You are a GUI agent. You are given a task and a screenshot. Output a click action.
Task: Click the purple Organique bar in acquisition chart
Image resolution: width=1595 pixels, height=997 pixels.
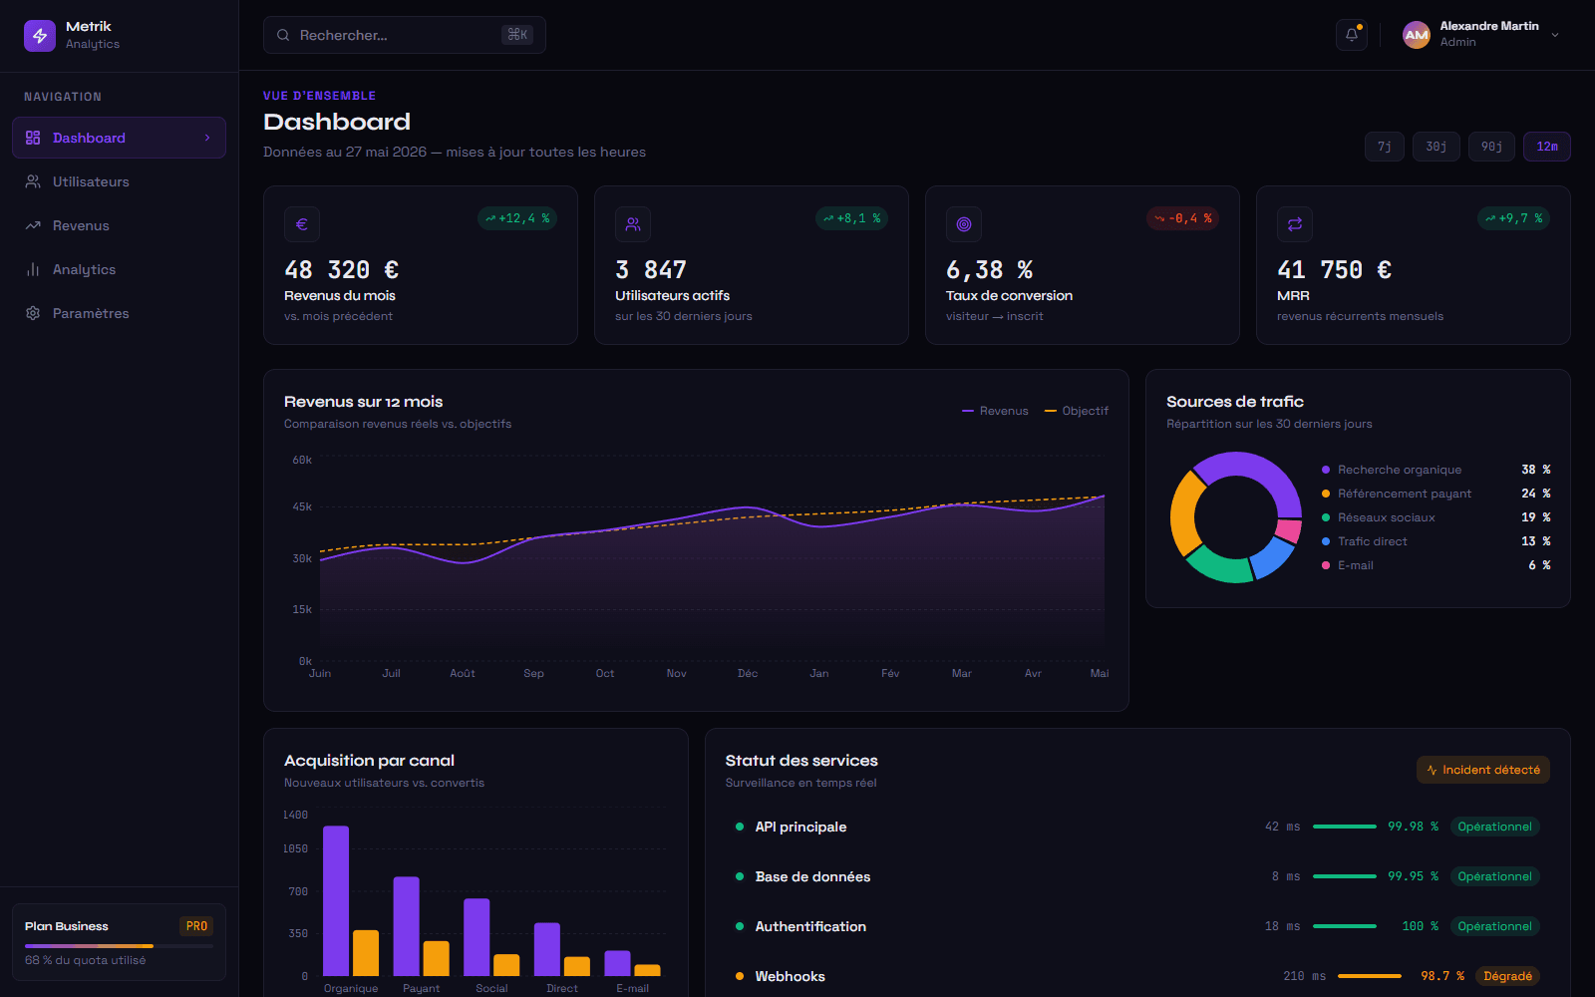point(336,900)
